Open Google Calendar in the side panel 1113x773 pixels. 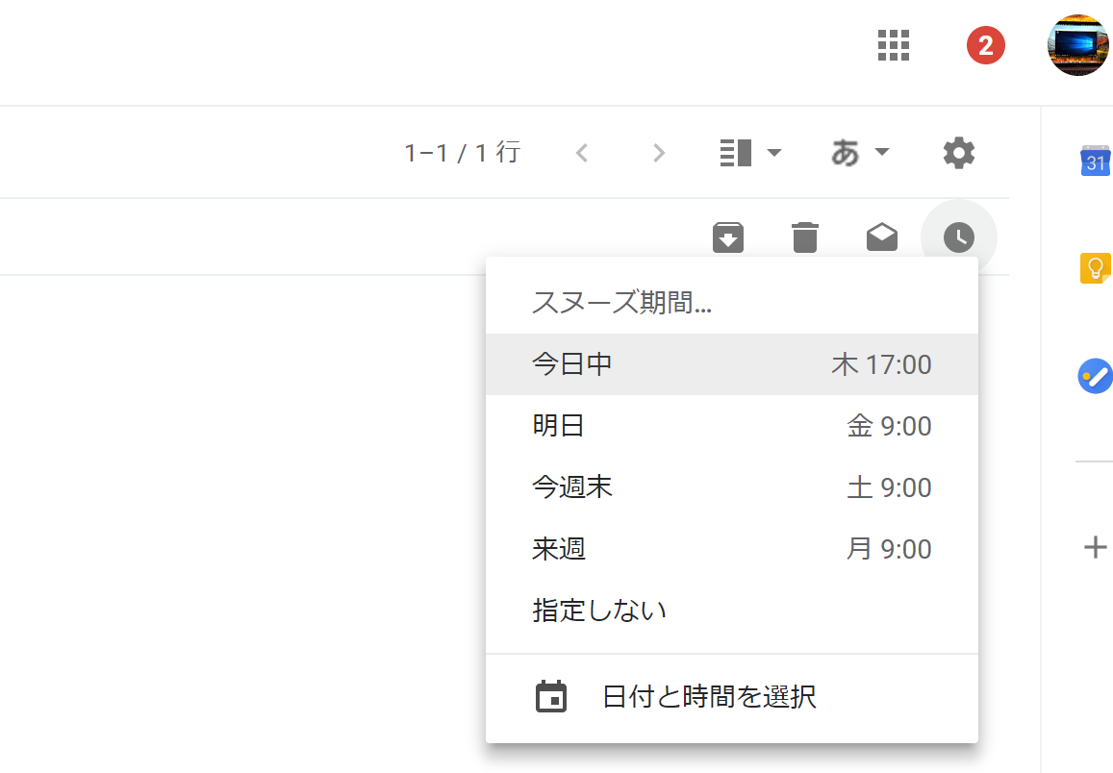pos(1095,162)
